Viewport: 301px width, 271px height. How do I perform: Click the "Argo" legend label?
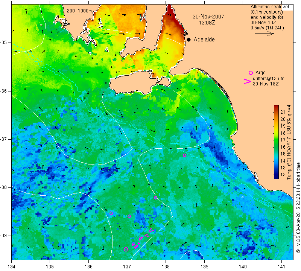click(x=260, y=73)
